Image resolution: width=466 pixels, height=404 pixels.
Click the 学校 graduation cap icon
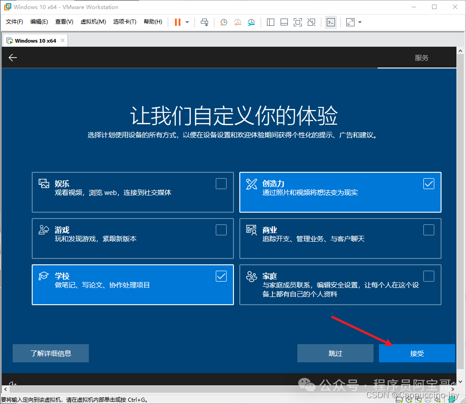[x=44, y=276]
